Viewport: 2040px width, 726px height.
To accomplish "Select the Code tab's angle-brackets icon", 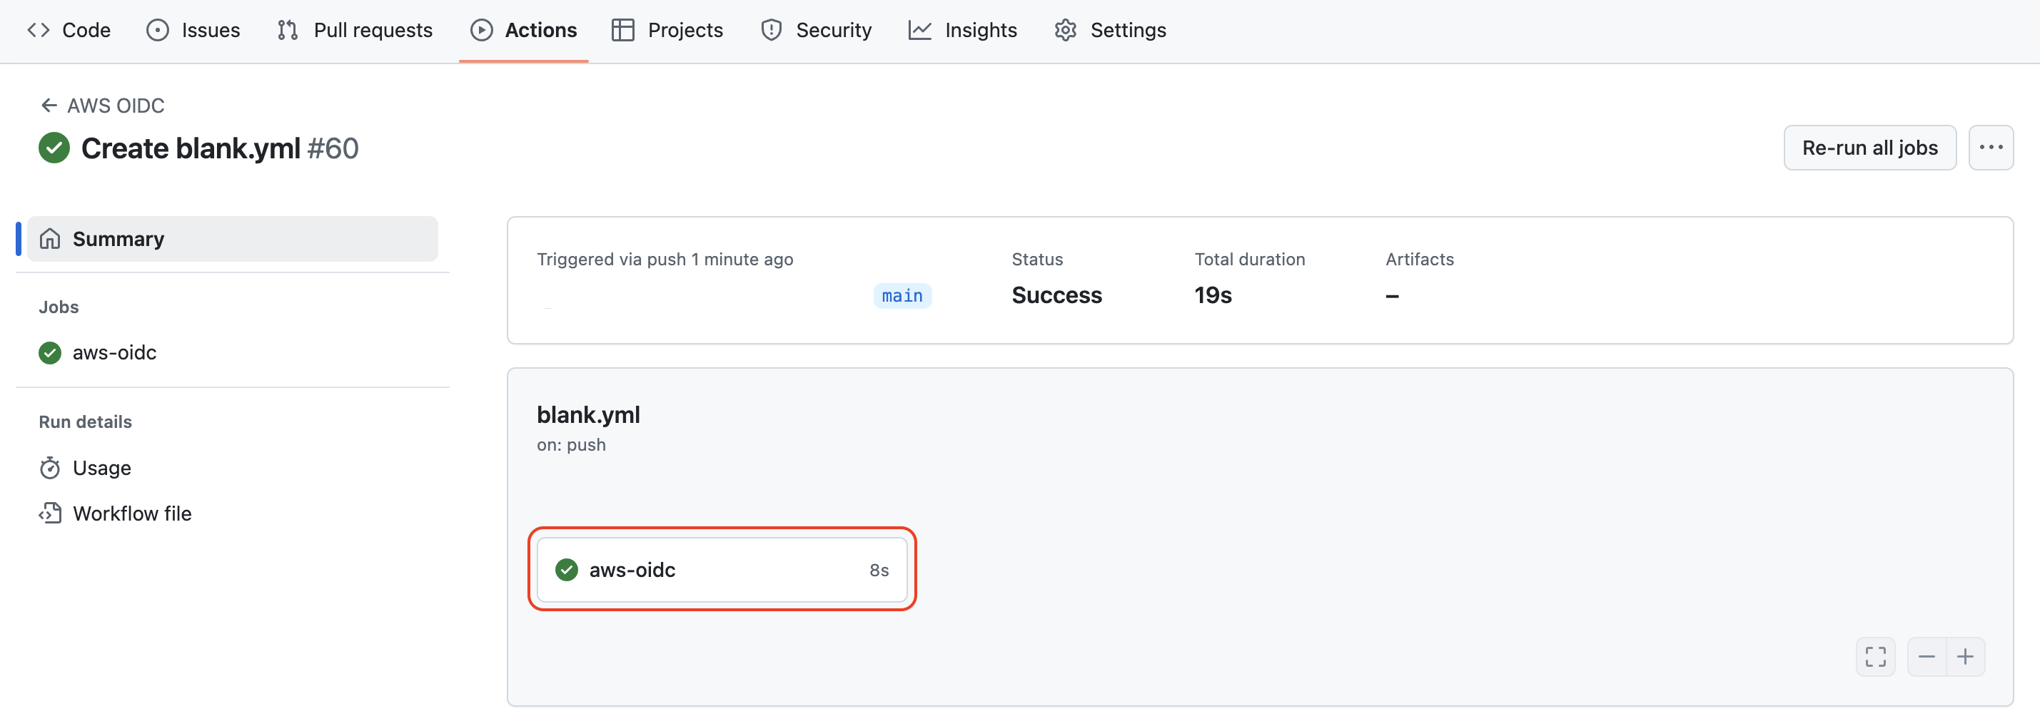I will pos(38,29).
